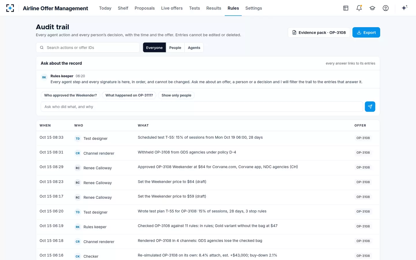Show entries from Everyone
The width and height of the screenshot is (416, 260).
(x=154, y=48)
